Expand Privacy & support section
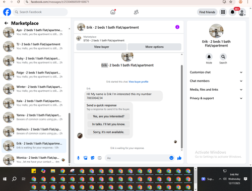 216,98
